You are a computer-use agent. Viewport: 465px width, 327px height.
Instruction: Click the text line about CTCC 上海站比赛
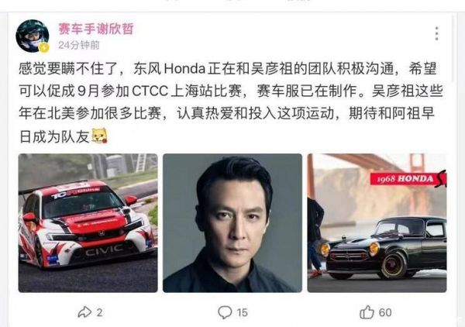[231, 91]
